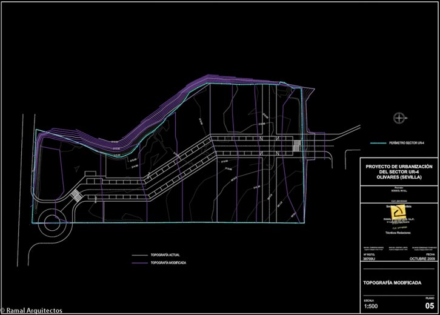
Task: Click the north arrow compass symbol
Action: (399, 117)
